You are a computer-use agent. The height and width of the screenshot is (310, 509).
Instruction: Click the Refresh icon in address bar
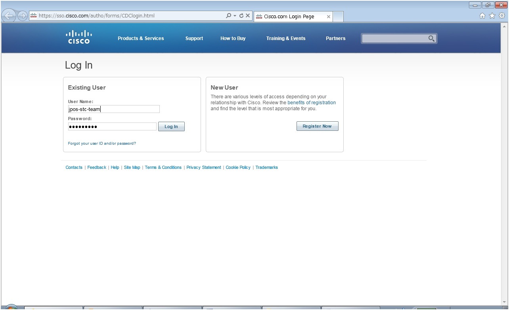tap(241, 16)
